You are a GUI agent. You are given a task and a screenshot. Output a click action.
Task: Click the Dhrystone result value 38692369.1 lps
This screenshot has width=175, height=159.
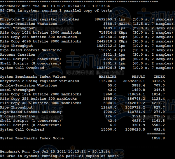click(110, 19)
